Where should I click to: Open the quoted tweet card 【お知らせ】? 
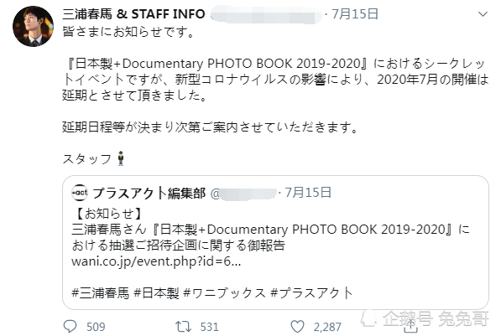point(275,242)
